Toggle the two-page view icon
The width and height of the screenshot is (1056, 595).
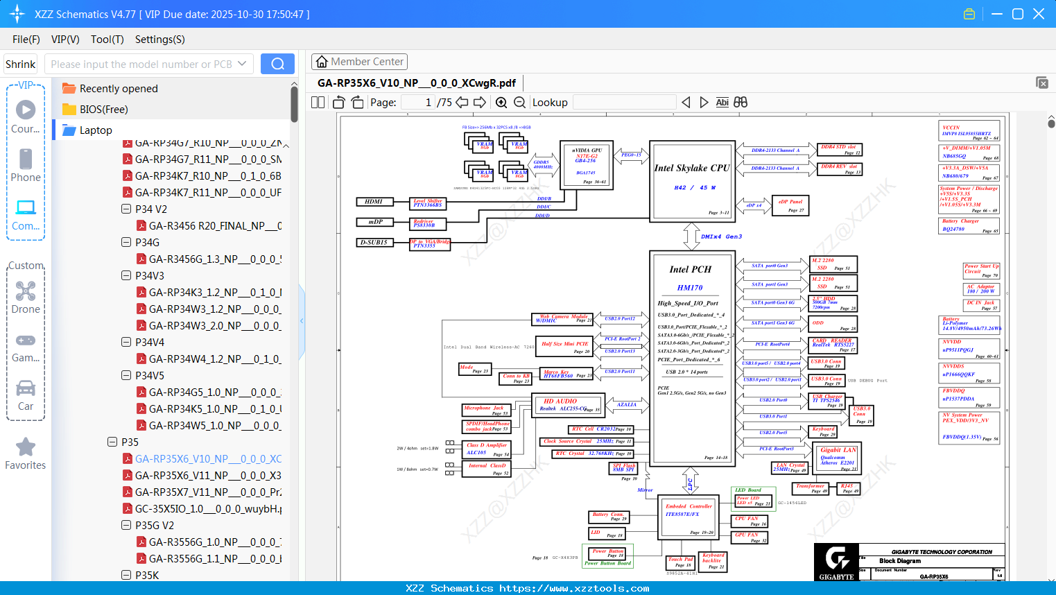[318, 102]
